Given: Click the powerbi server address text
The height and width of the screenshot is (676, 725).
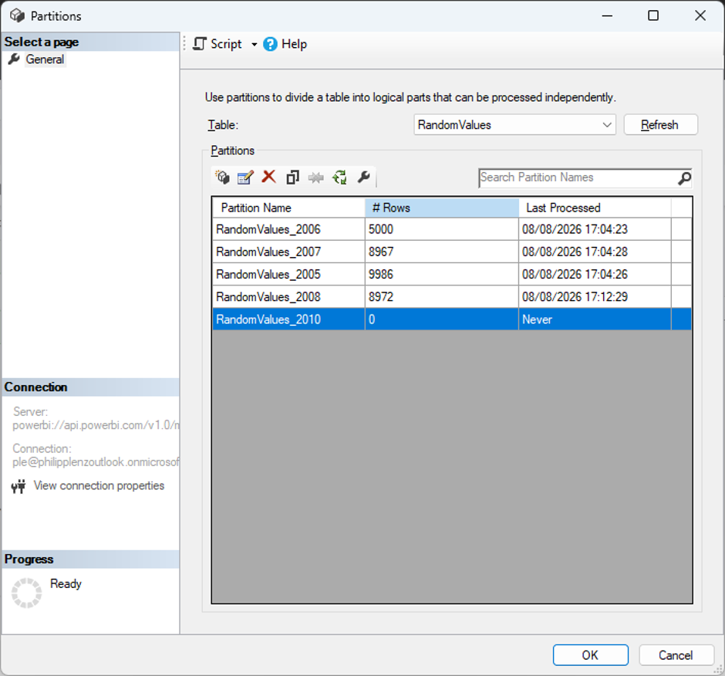Looking at the screenshot, I should (x=96, y=425).
